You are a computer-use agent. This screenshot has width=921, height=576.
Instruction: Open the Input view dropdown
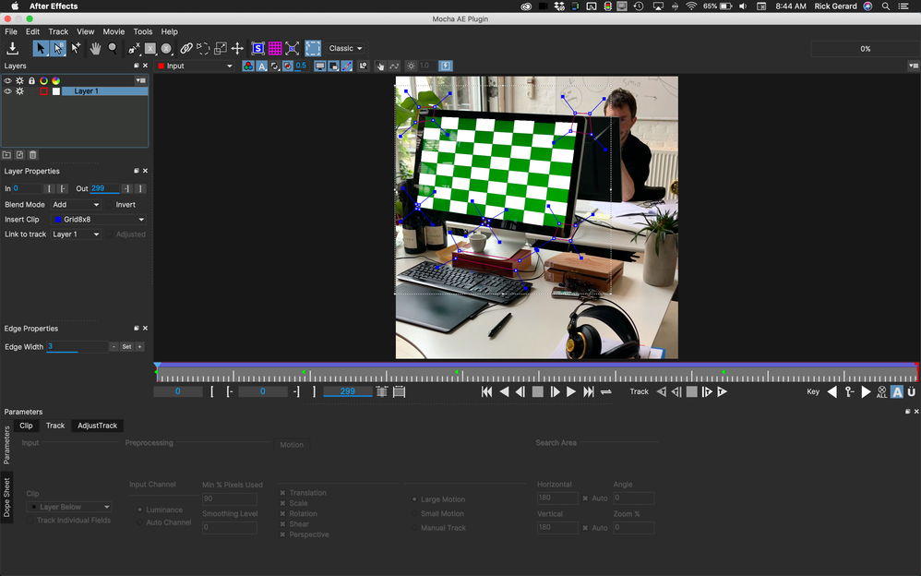coord(195,66)
